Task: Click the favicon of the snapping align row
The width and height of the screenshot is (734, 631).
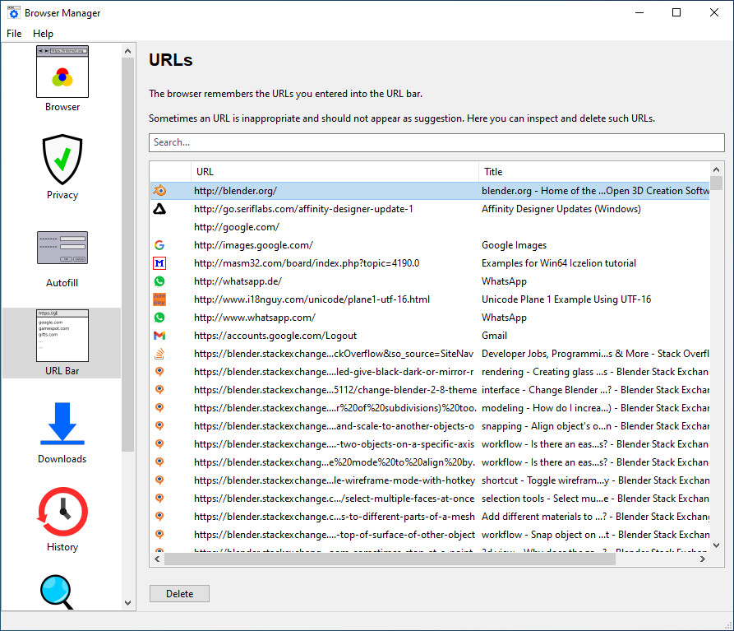Action: tap(159, 426)
